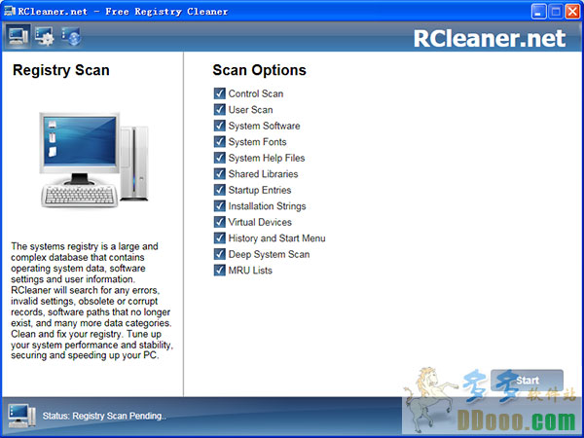Close the RCleaner window

tap(572, 12)
